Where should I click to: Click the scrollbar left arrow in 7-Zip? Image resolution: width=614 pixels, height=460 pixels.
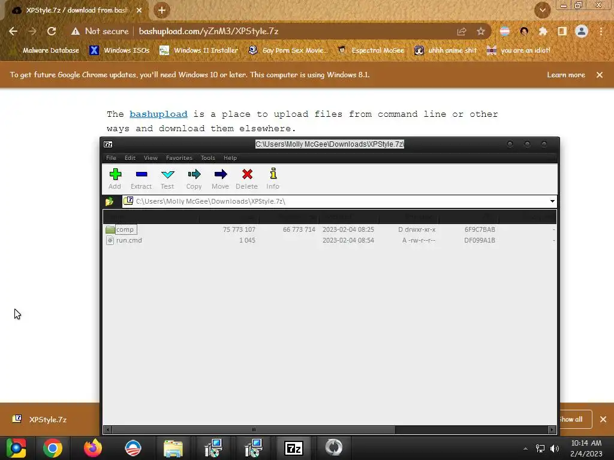click(x=108, y=429)
